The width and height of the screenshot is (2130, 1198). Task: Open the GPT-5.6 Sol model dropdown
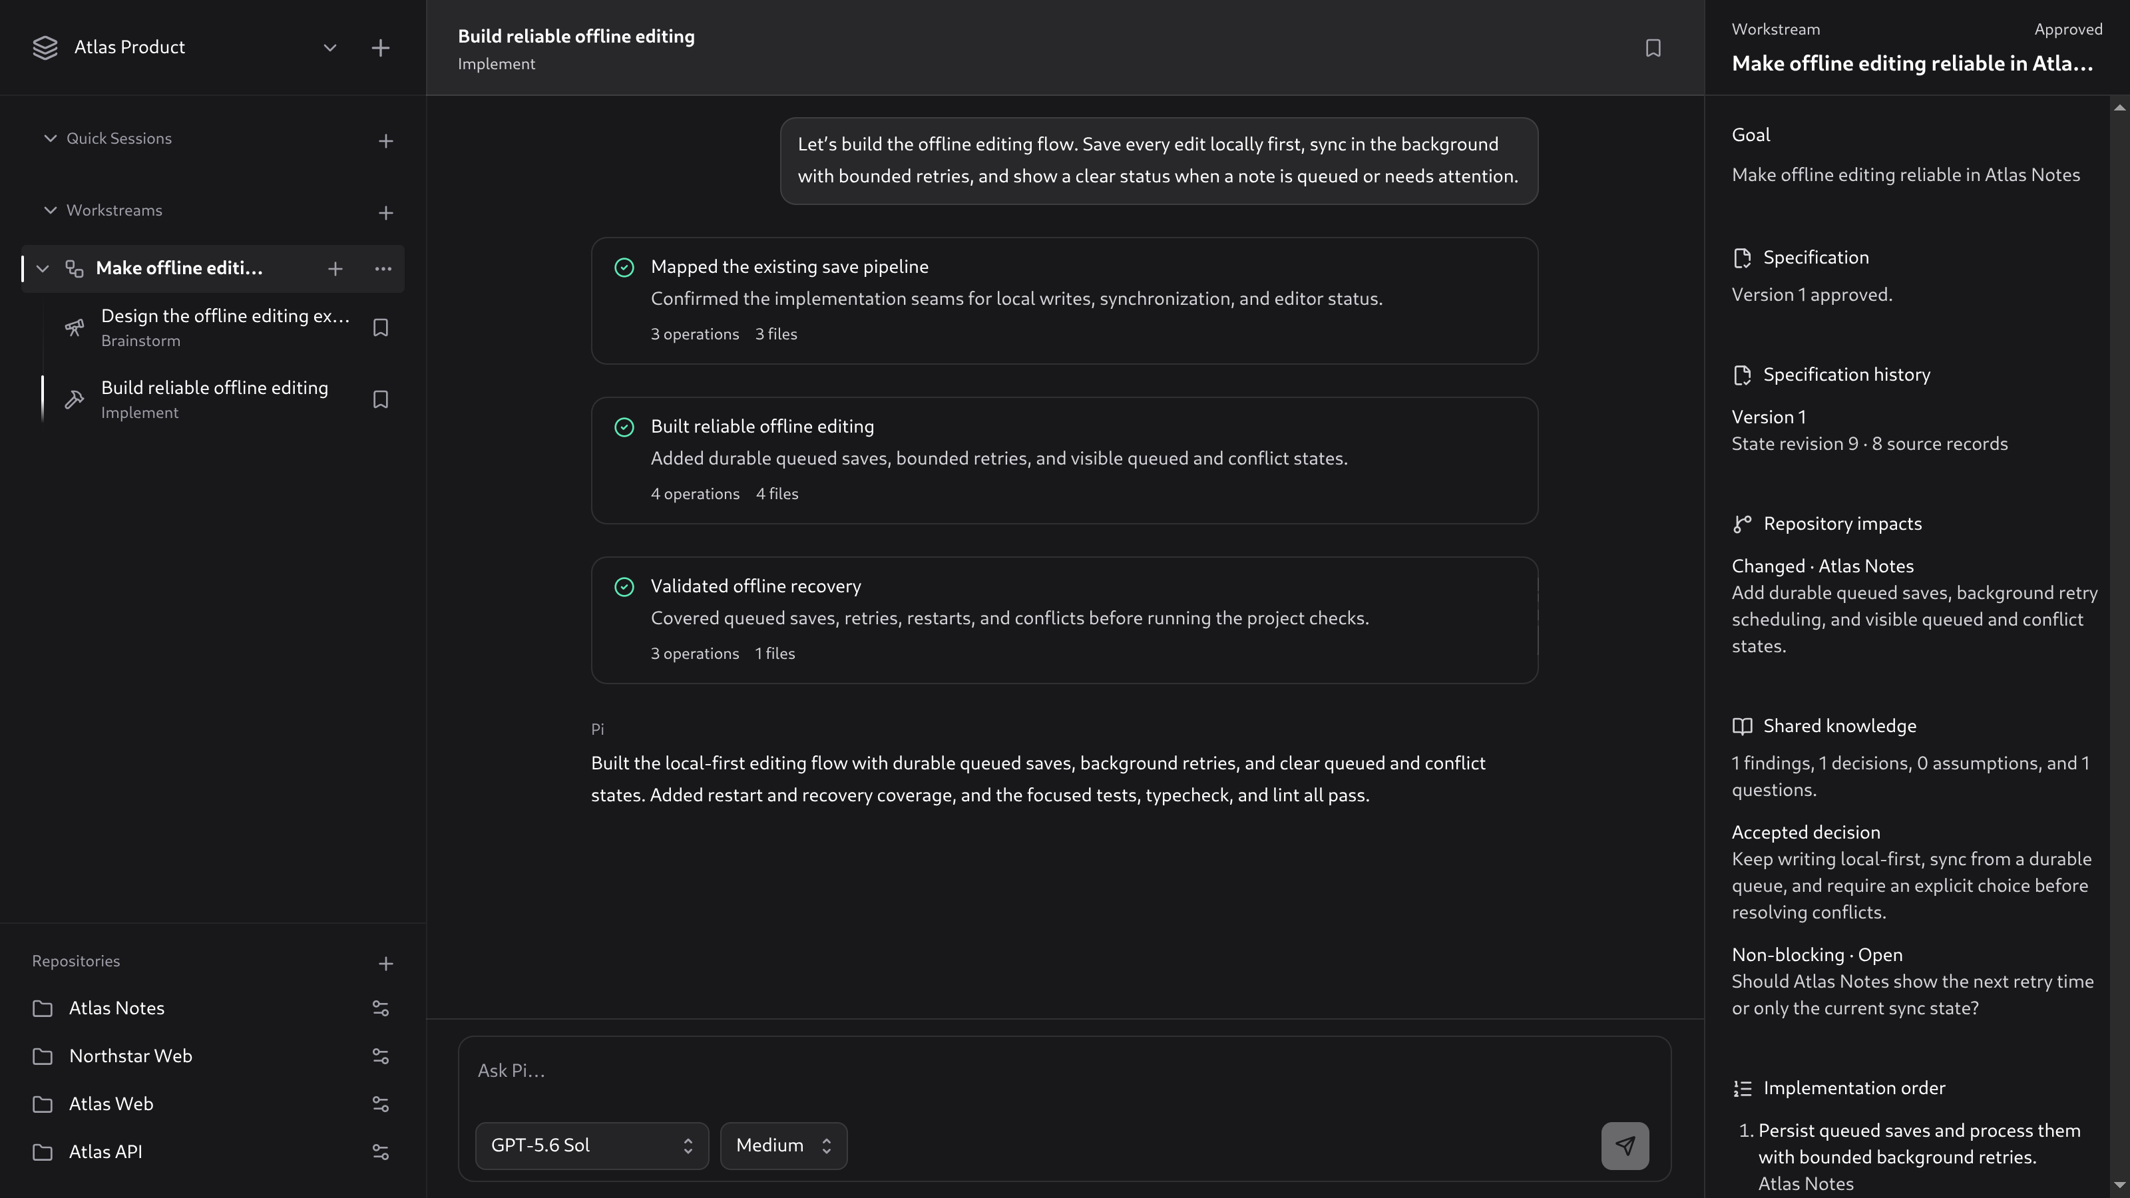click(592, 1145)
